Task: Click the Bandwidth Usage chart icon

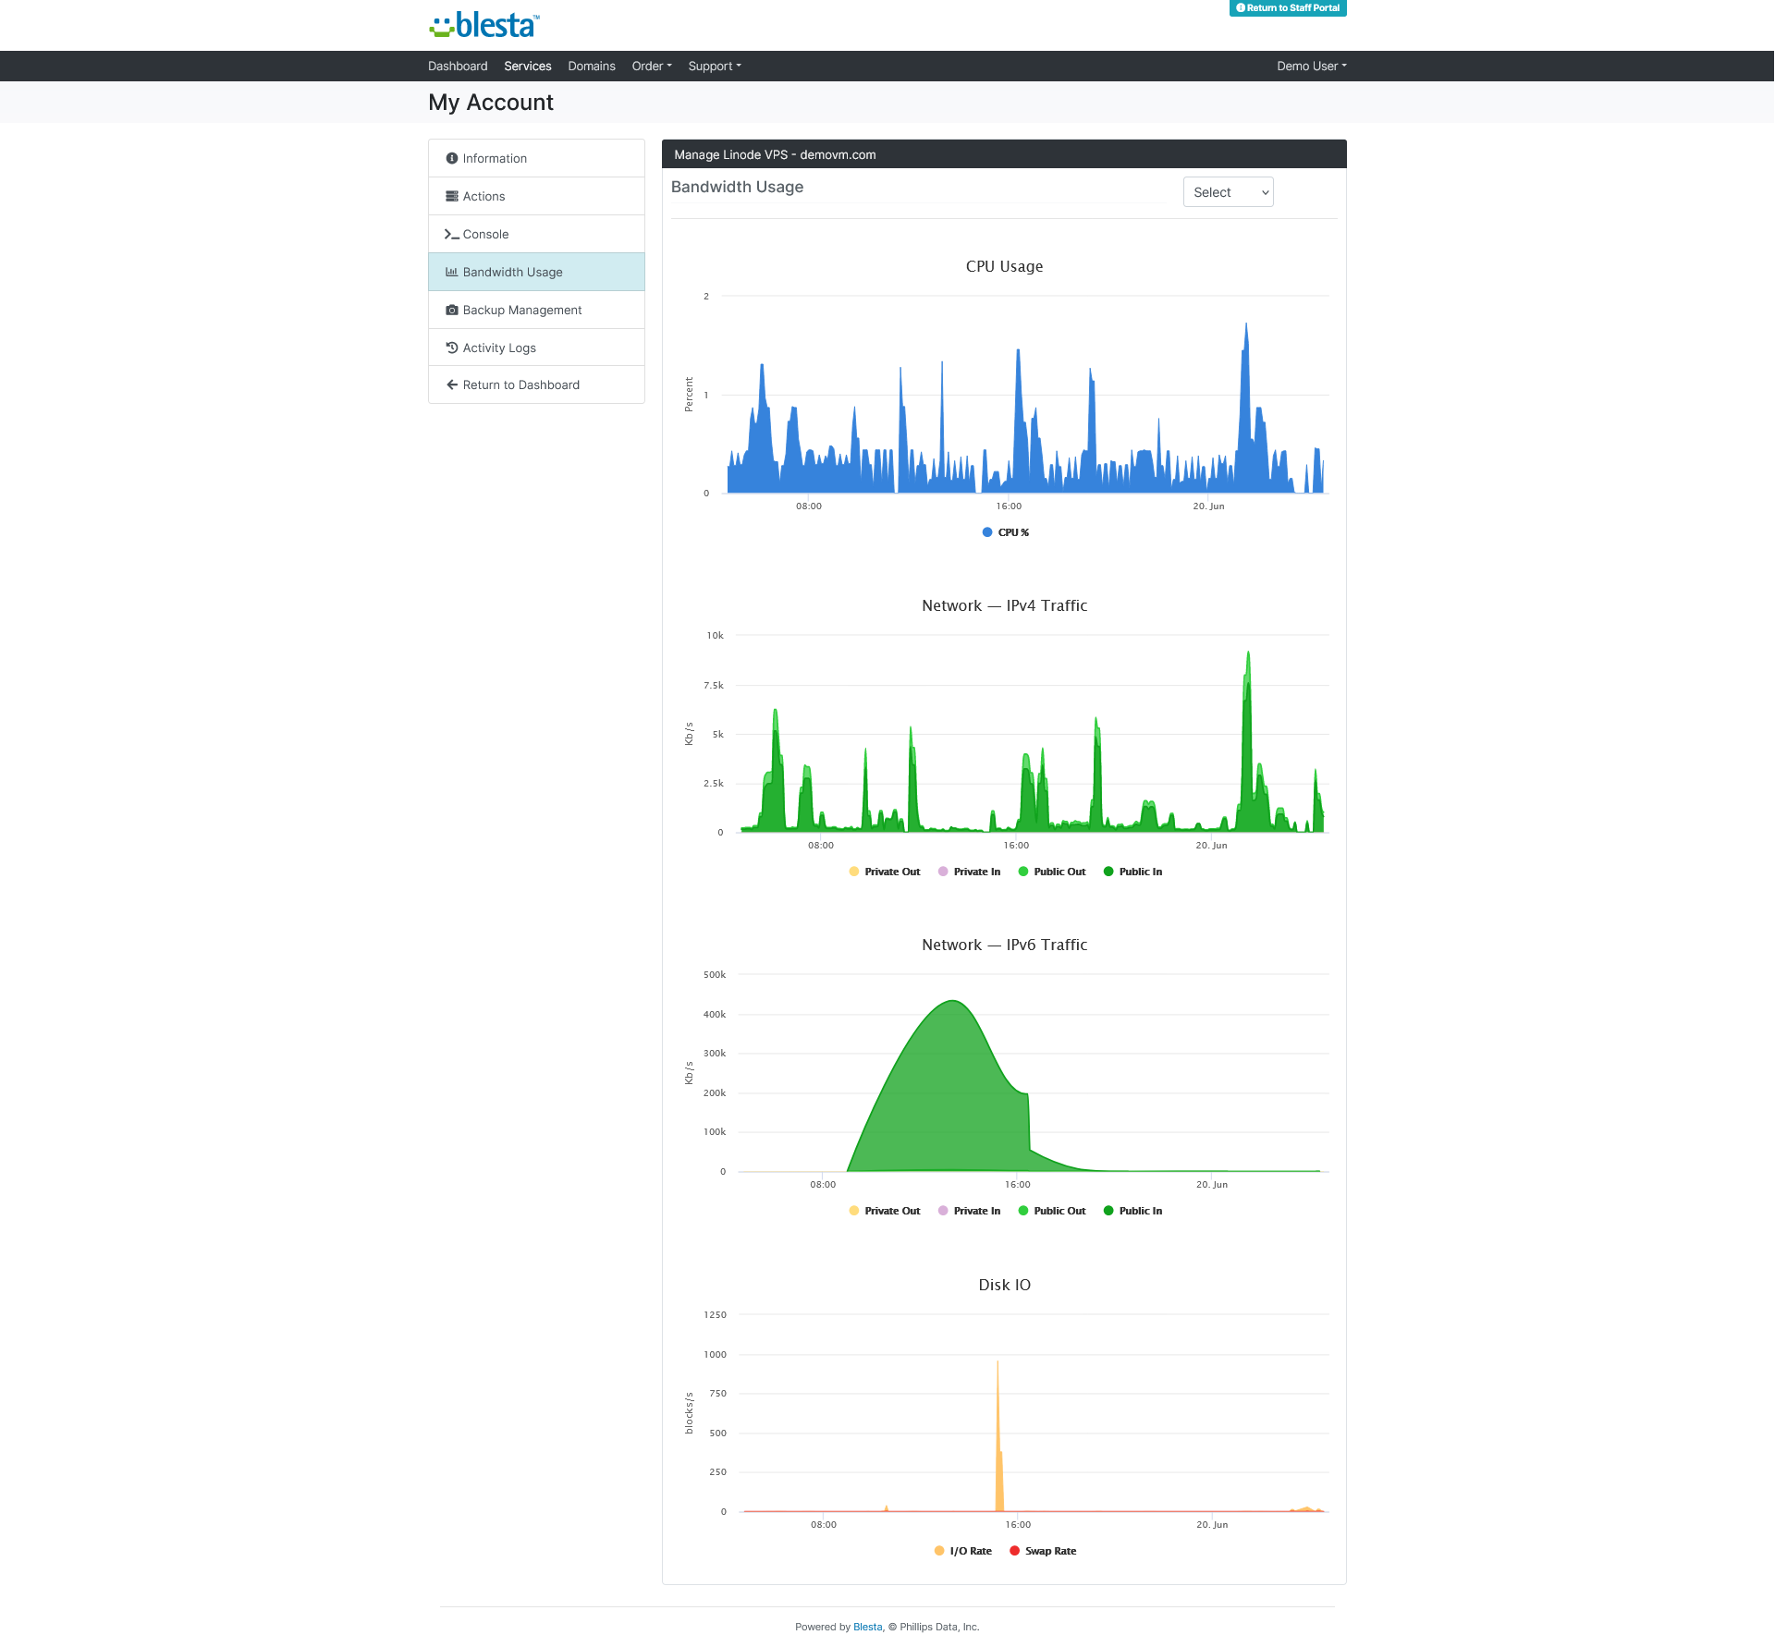Action: click(x=452, y=272)
